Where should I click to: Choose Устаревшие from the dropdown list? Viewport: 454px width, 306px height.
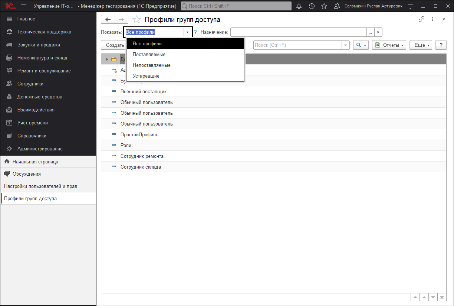[x=146, y=76]
